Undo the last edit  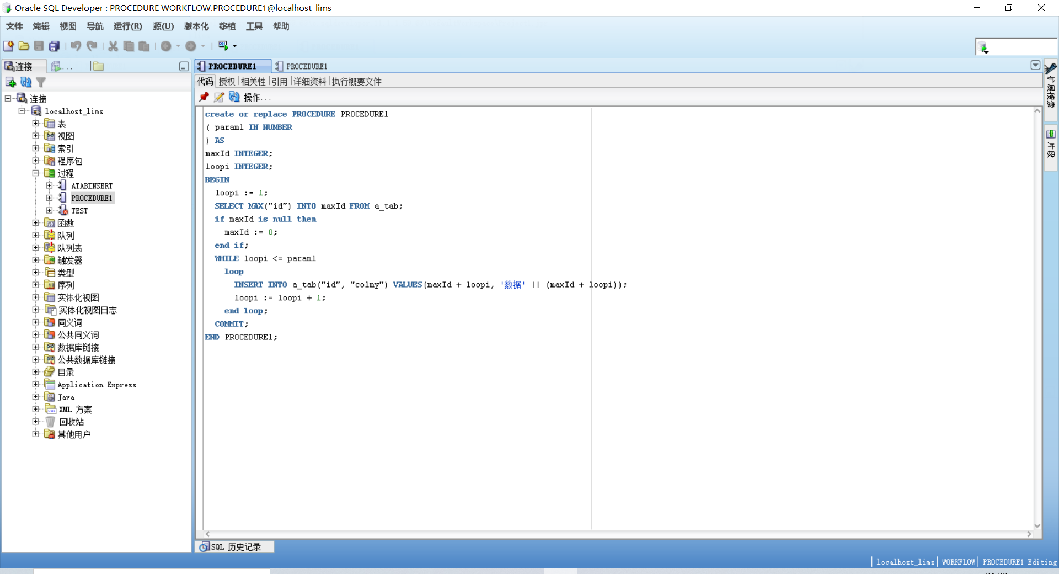pos(76,46)
